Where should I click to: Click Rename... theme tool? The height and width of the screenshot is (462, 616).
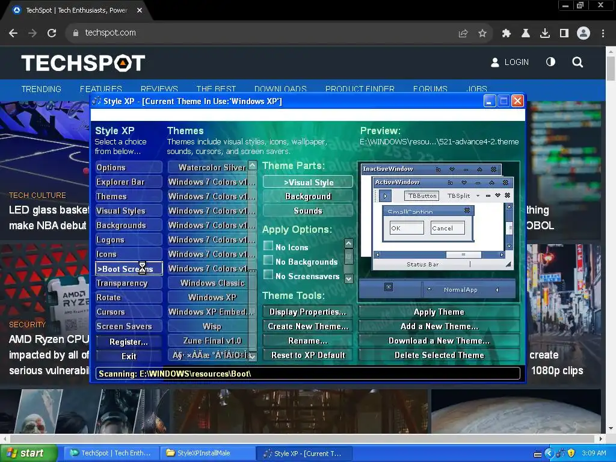[x=308, y=340]
